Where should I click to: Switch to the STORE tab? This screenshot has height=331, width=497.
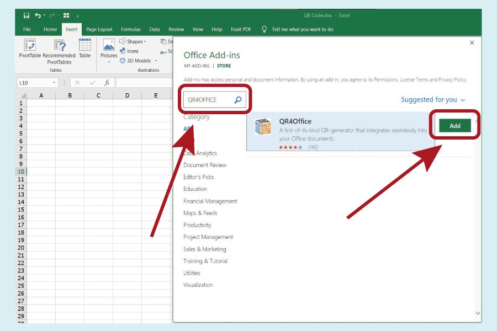coord(224,66)
